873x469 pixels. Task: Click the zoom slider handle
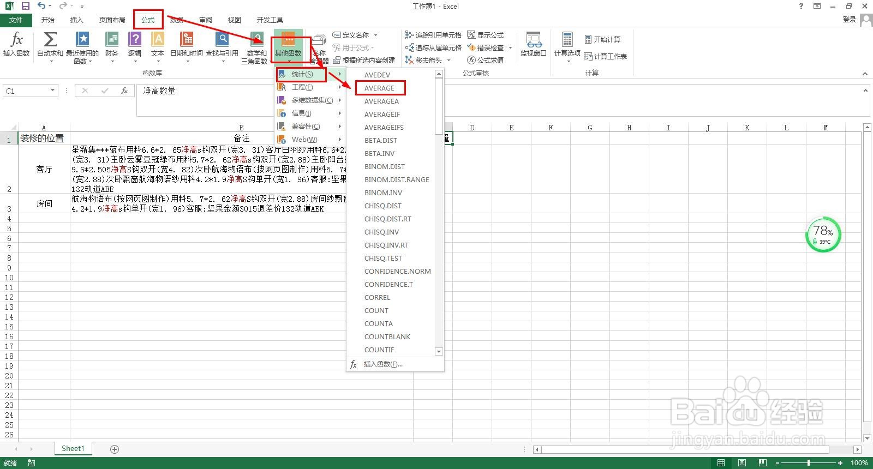pos(808,463)
